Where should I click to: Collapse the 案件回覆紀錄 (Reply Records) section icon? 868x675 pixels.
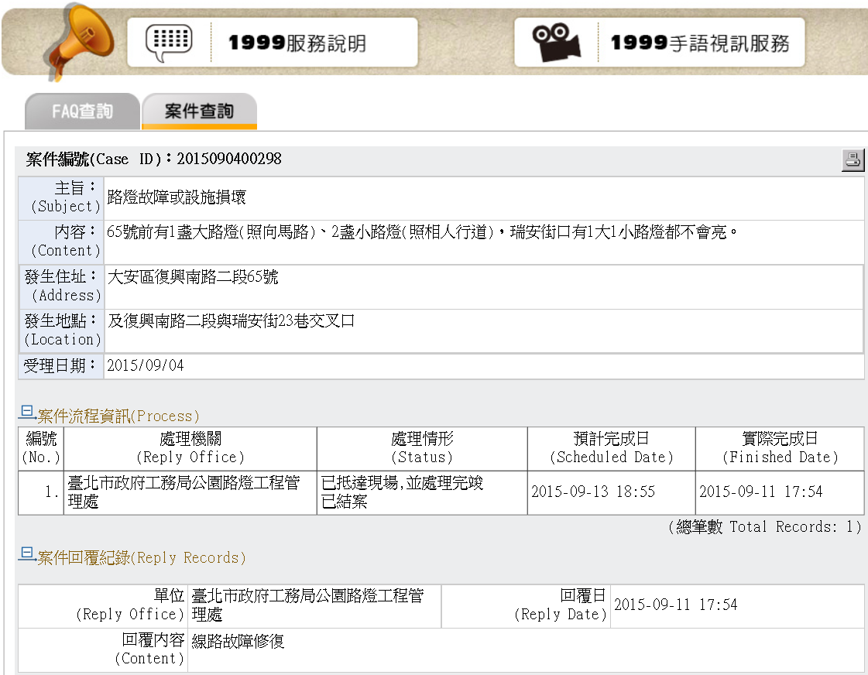click(x=27, y=554)
